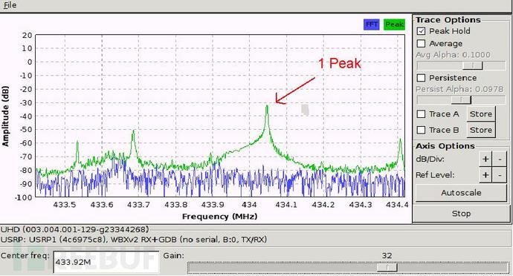513x276 pixels.
Task: Lower Ref Level with minus button
Action: [500, 175]
